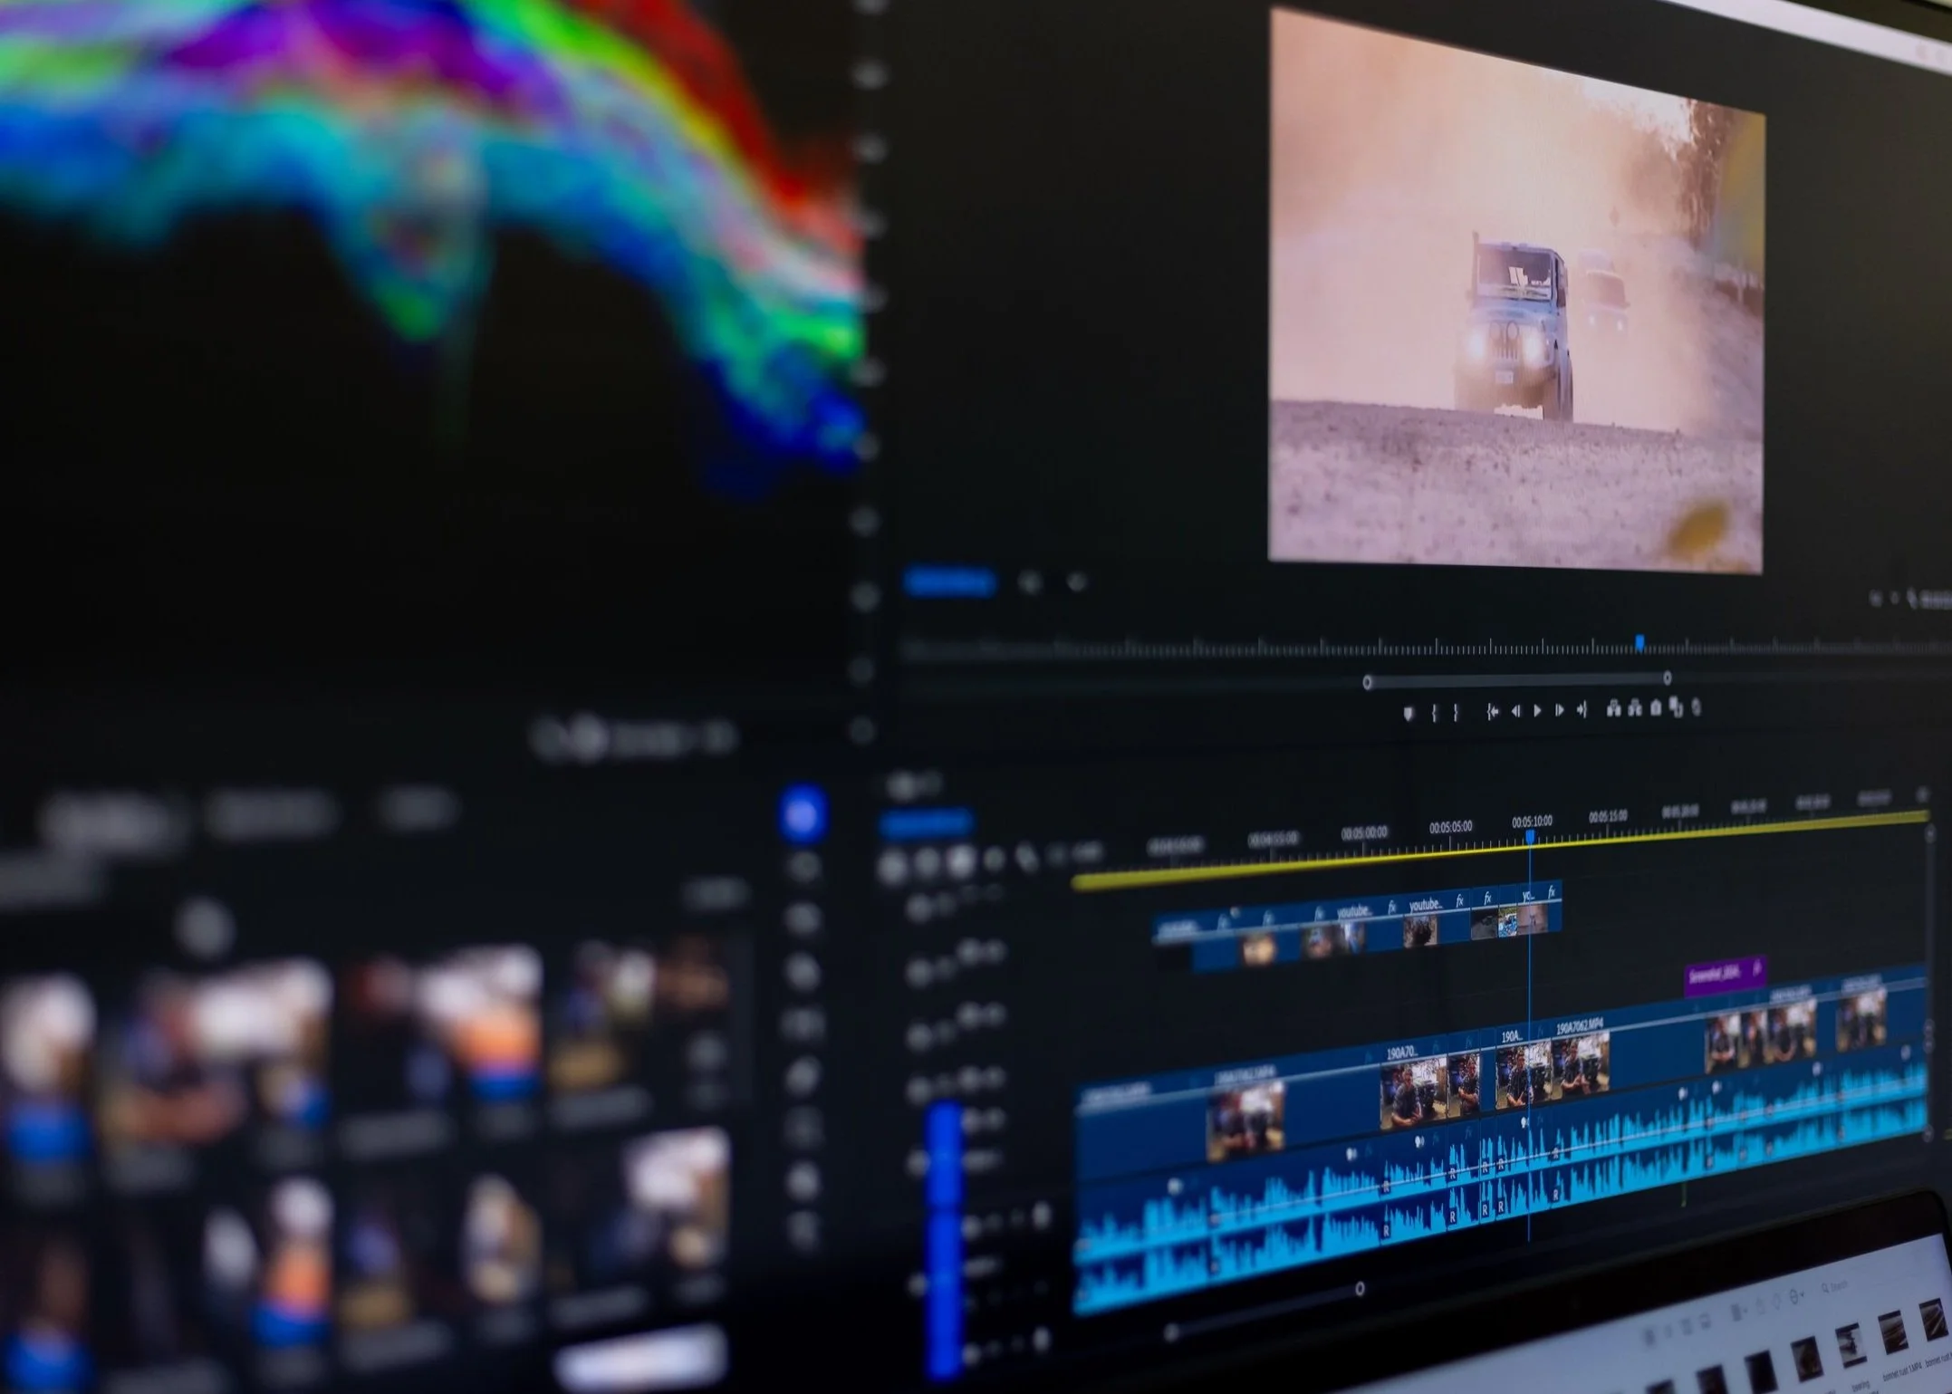Click right handle of Program Monitor zoom bar
Image resolution: width=1952 pixels, height=1394 pixels.
click(1668, 678)
